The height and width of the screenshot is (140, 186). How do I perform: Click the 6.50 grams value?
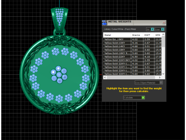coord(135,57)
